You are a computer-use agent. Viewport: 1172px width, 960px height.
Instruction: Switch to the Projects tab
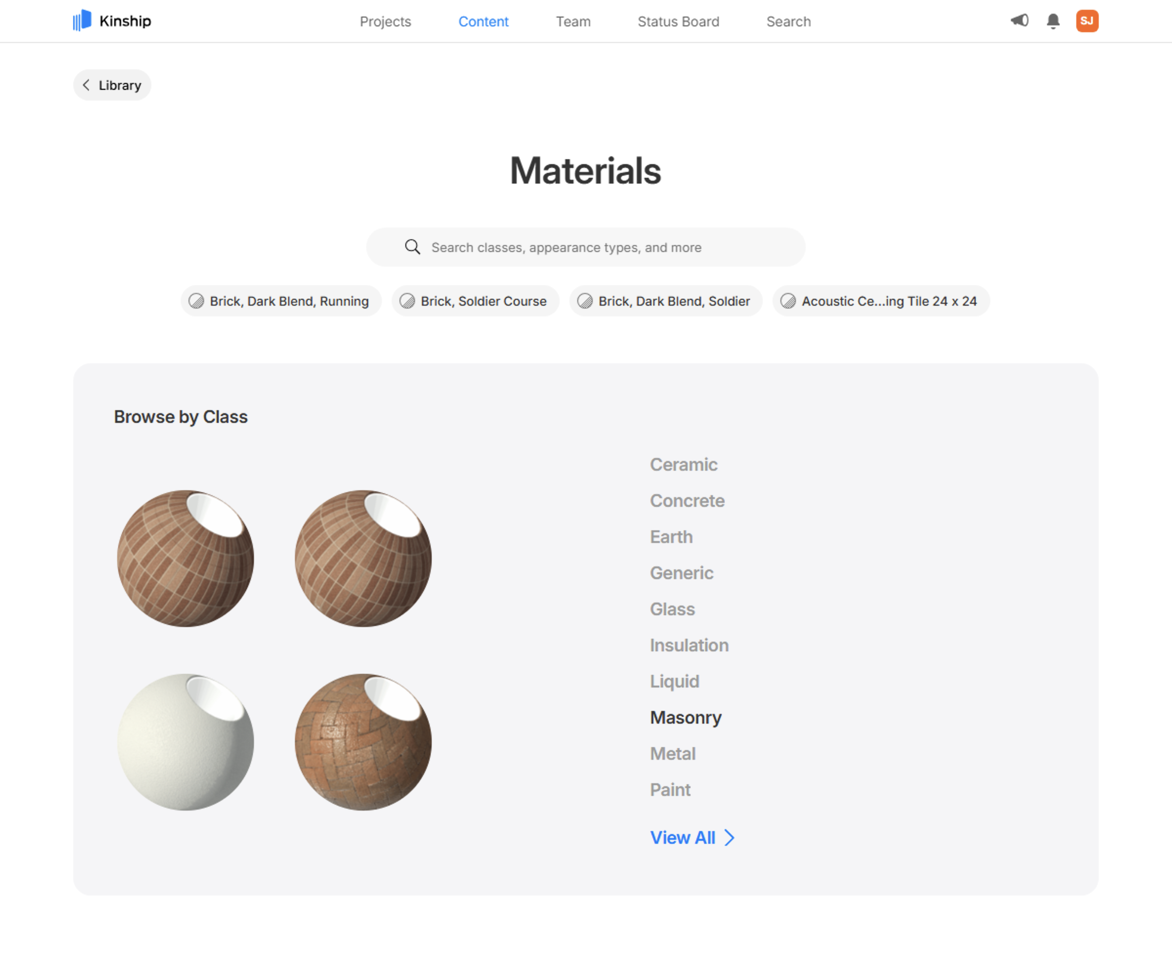point(385,21)
